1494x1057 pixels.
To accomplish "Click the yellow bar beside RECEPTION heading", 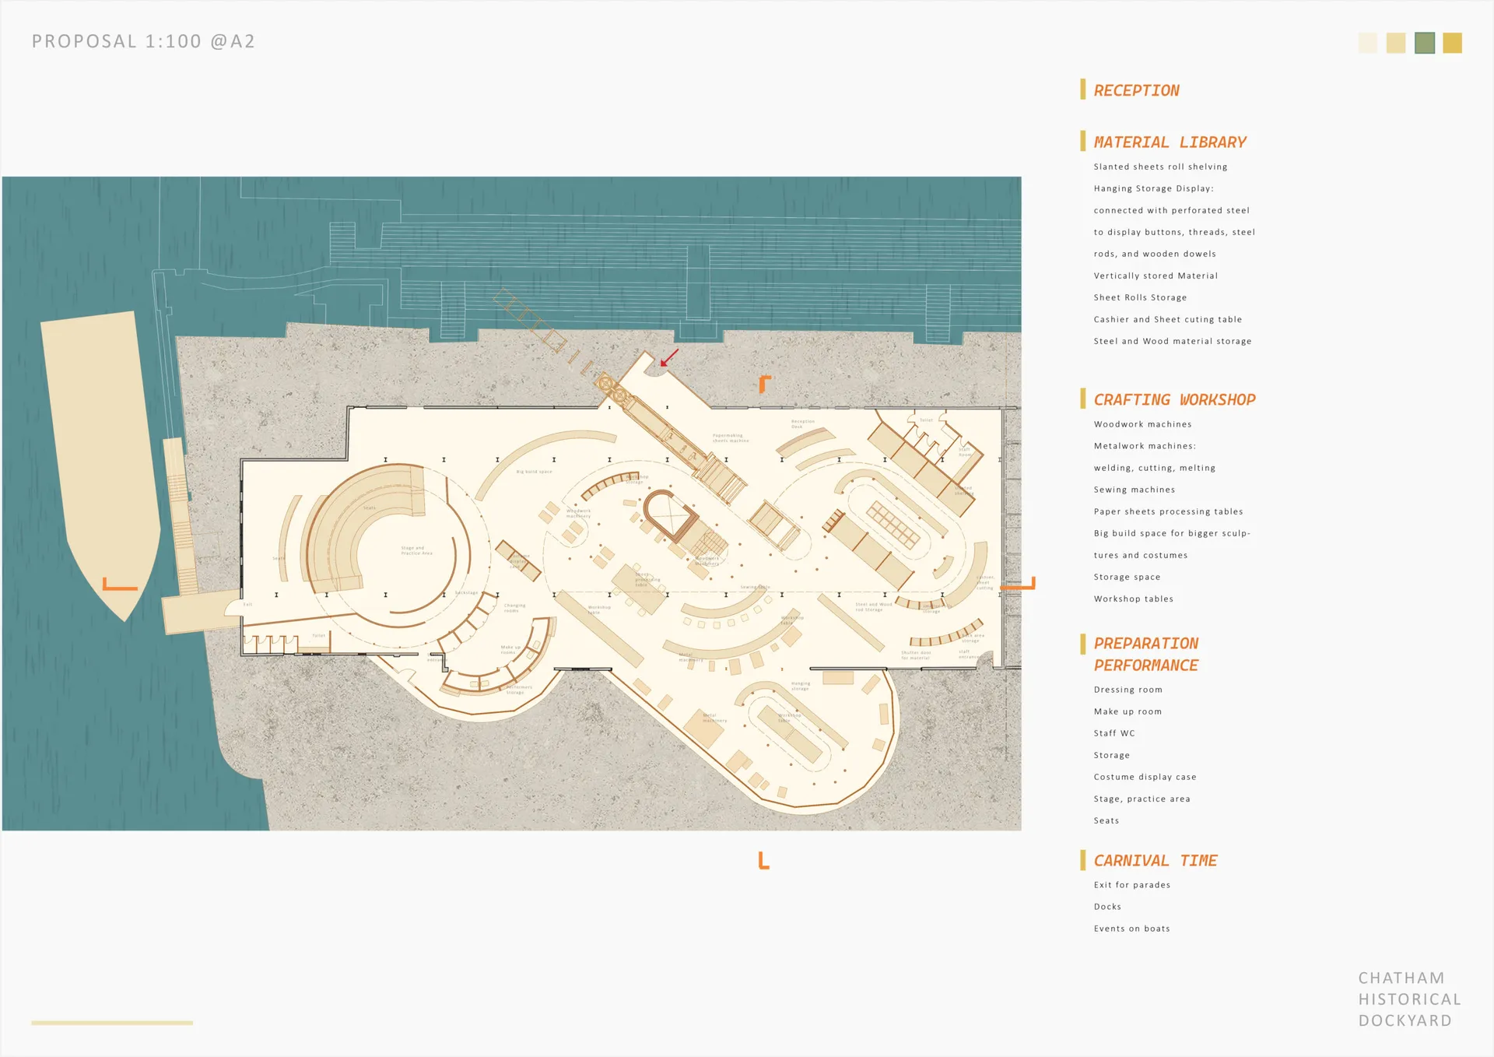I will (1082, 90).
